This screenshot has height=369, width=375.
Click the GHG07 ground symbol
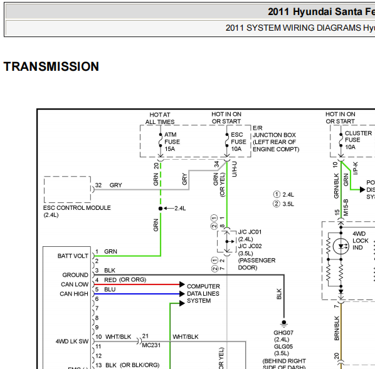[x=284, y=323]
